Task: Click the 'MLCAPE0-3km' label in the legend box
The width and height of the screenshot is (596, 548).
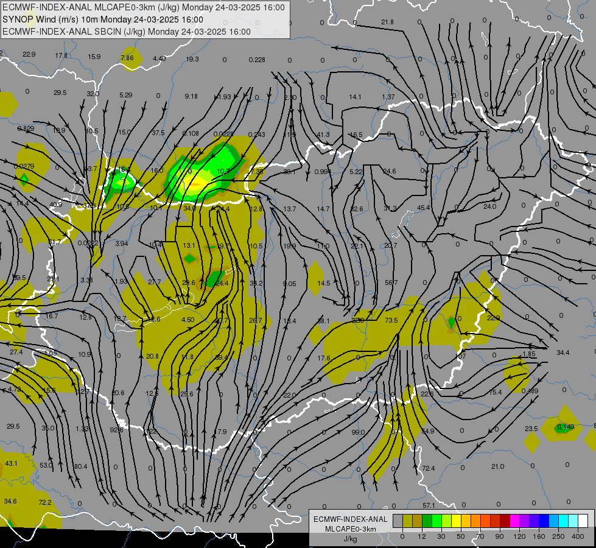Action: [350, 529]
